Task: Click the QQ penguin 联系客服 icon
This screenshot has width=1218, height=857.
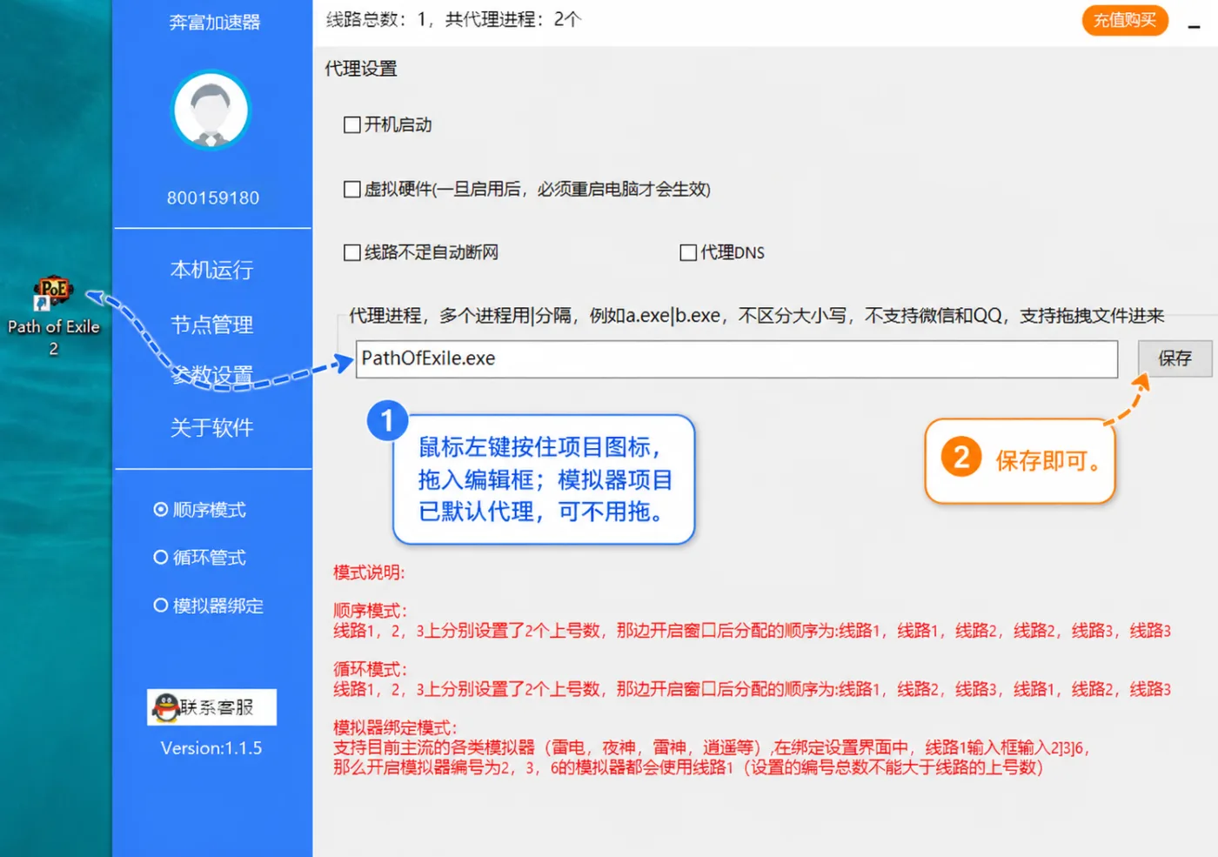Action: 165,707
